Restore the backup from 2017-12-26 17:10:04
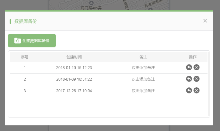 (x=189, y=90)
